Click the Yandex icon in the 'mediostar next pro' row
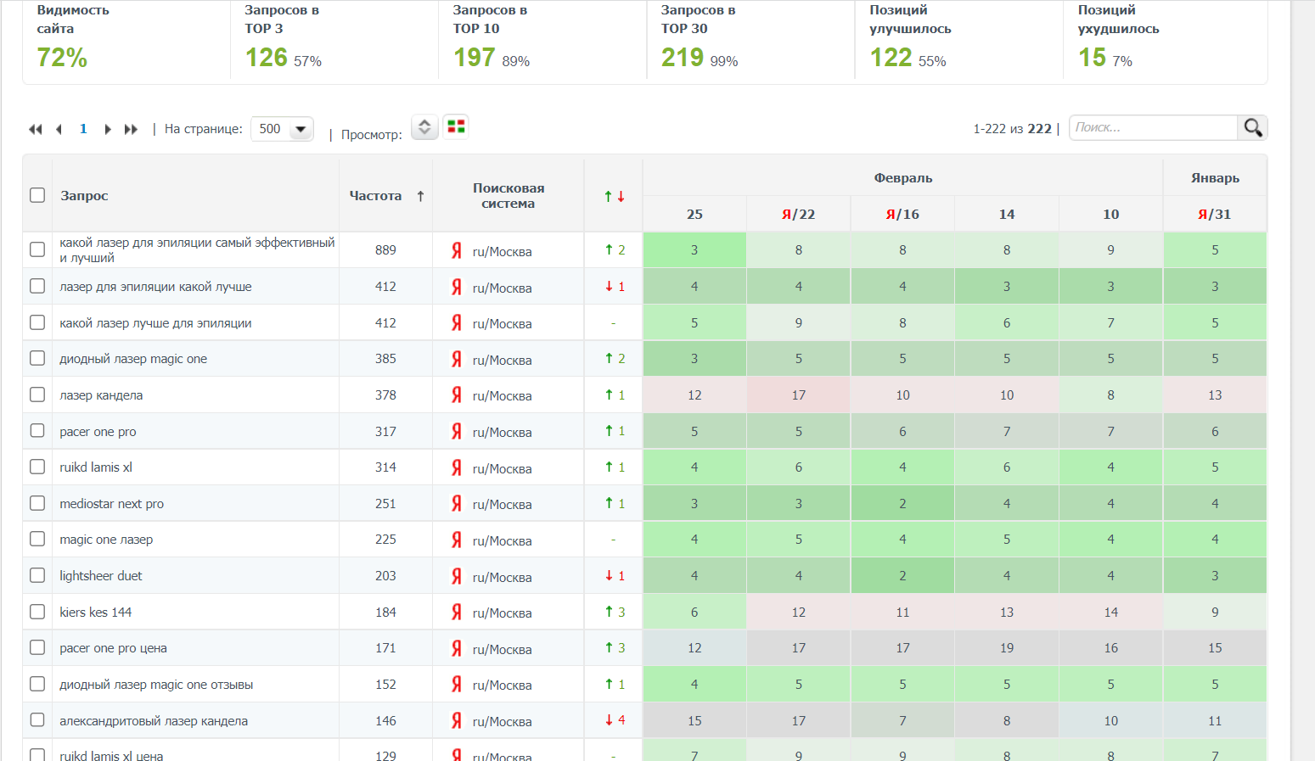Image resolution: width=1315 pixels, height=761 pixels. 457,504
